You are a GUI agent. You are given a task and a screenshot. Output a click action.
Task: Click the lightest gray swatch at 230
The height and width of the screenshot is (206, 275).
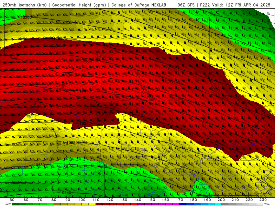pyautogui.click(x=260, y=204)
